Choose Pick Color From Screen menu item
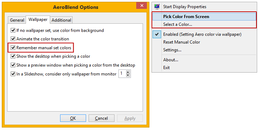Viewport: 260px width, 130px height. pos(204,17)
